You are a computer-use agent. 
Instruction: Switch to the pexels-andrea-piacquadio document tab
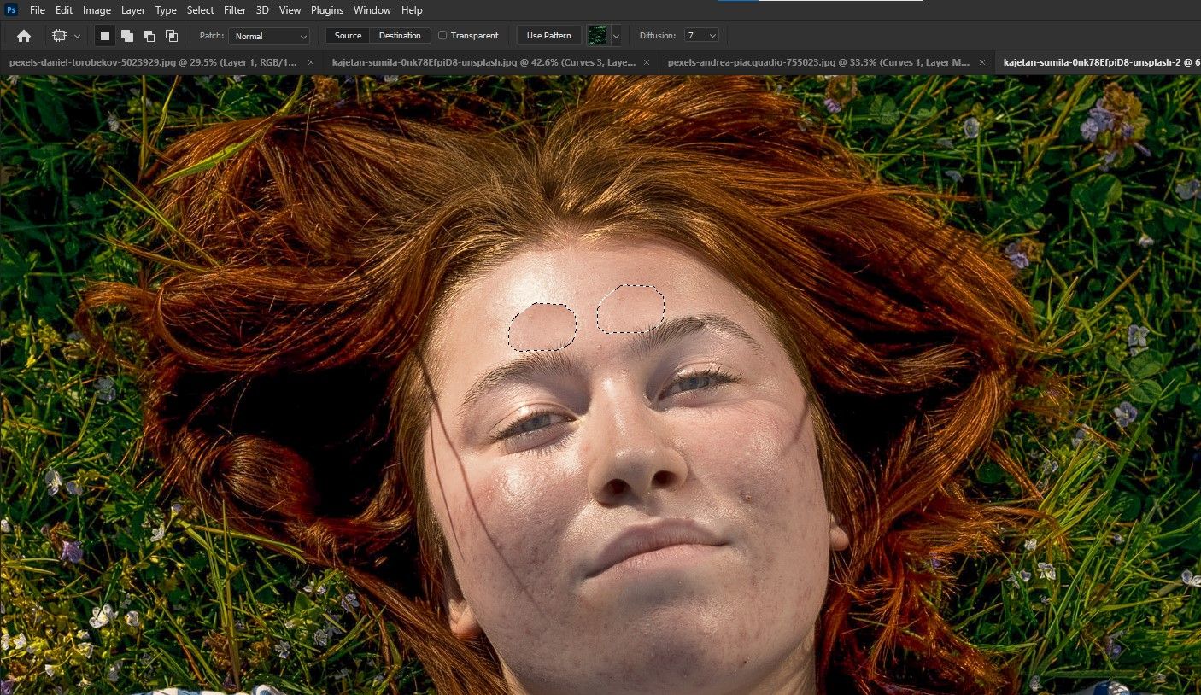817,62
